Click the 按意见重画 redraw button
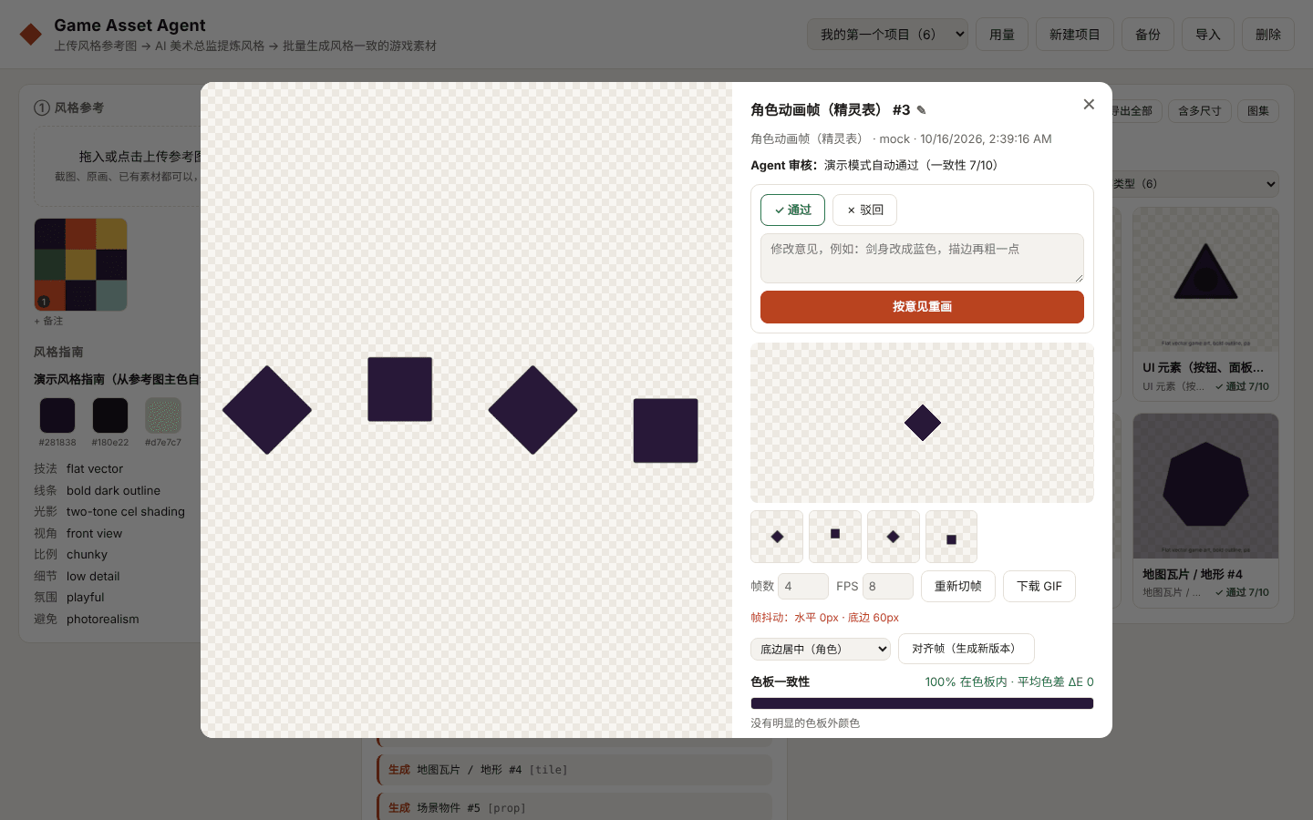This screenshot has height=820, width=1313. (922, 307)
